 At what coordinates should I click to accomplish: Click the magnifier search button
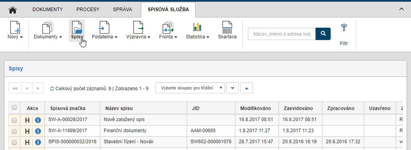323,34
